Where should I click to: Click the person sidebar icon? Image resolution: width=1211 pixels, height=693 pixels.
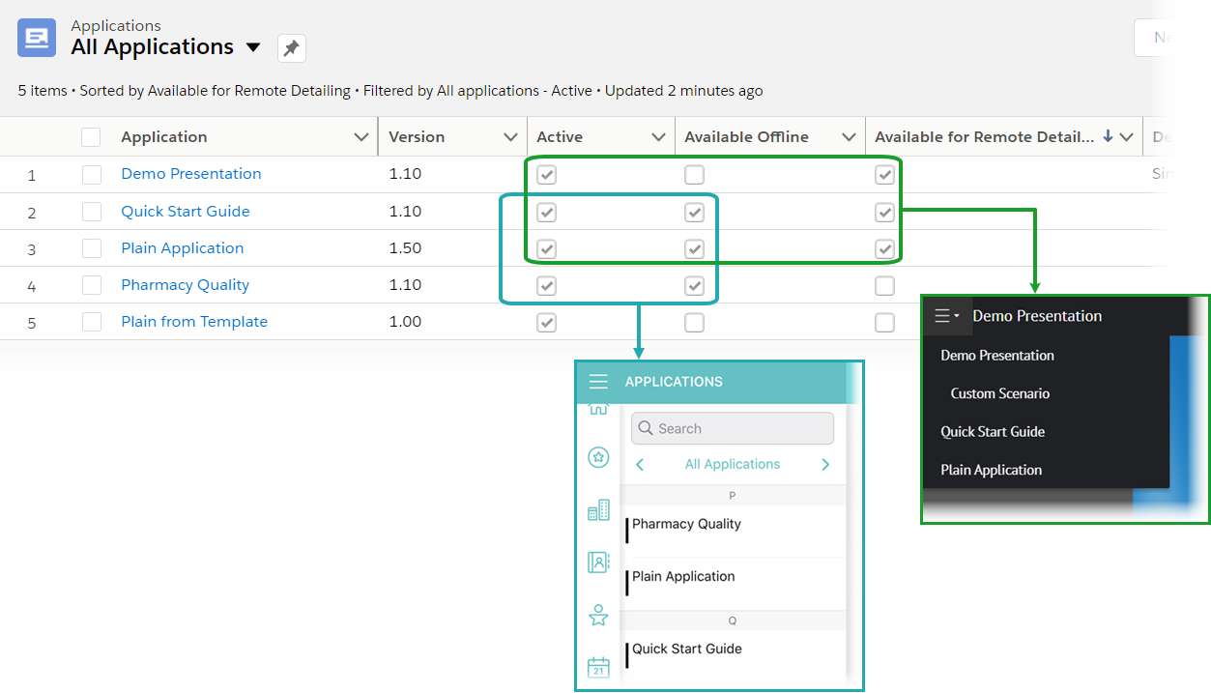point(598,615)
